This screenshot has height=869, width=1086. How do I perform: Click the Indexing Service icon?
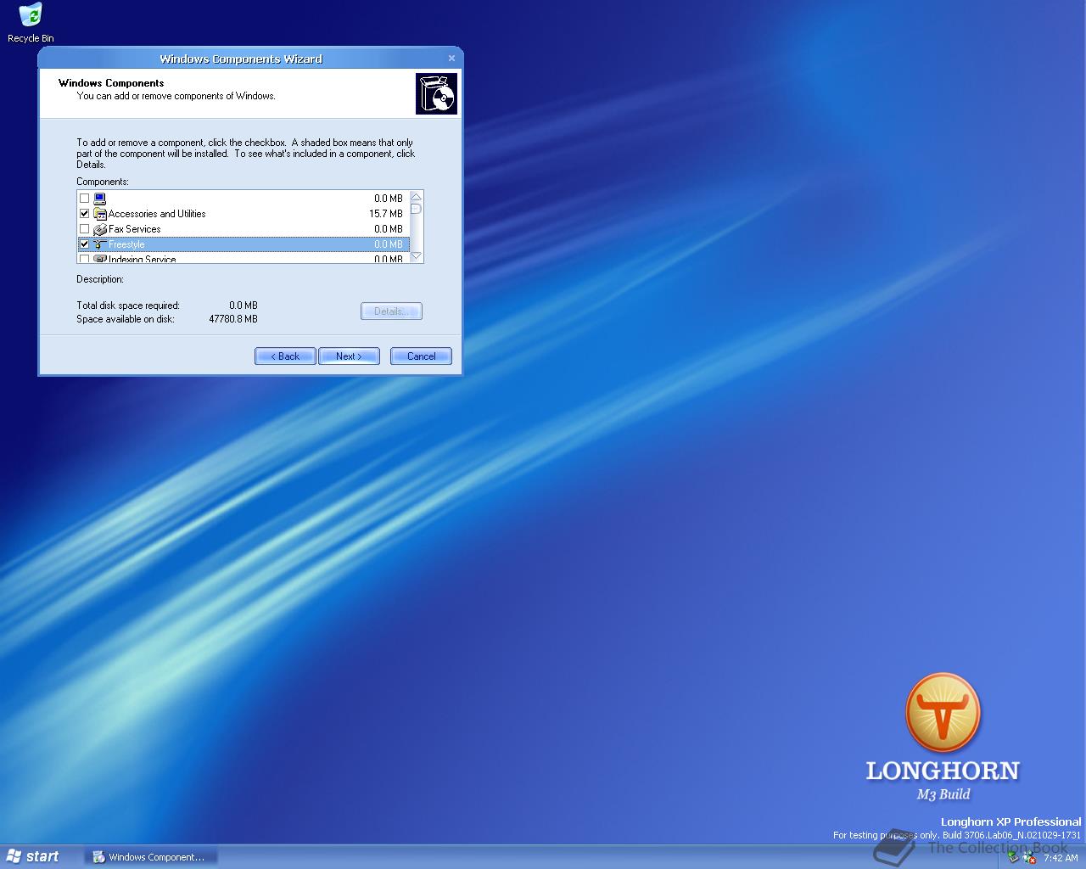99,258
